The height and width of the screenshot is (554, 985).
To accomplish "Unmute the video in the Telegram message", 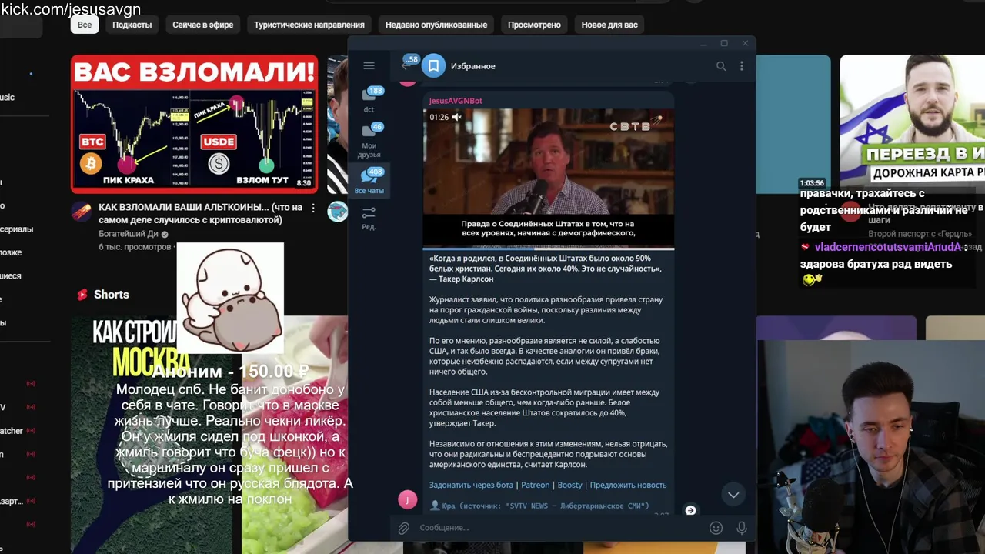I will click(x=456, y=117).
